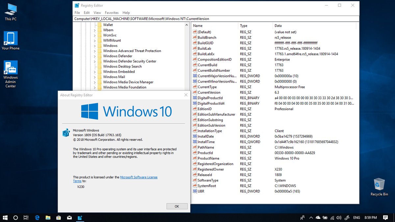Screen dimensions: 395x222
Task: Click the EditionID string value icon
Action: 195,109
